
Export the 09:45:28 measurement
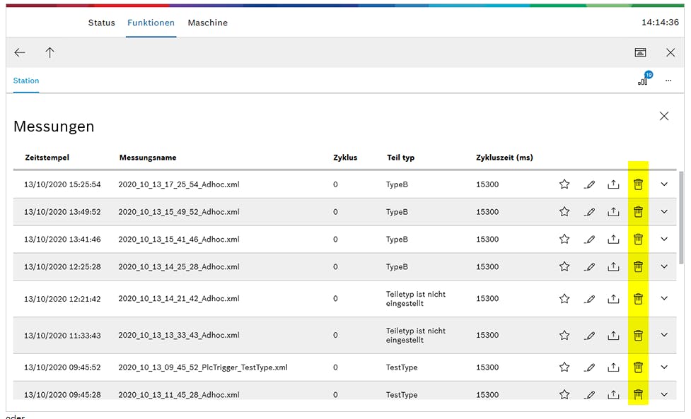point(613,394)
